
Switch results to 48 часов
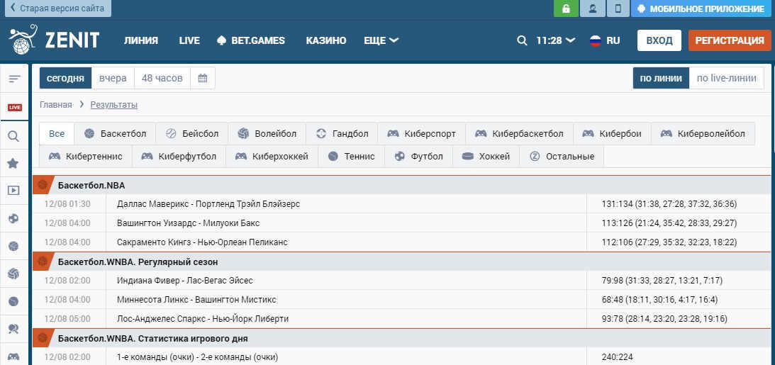[162, 78]
